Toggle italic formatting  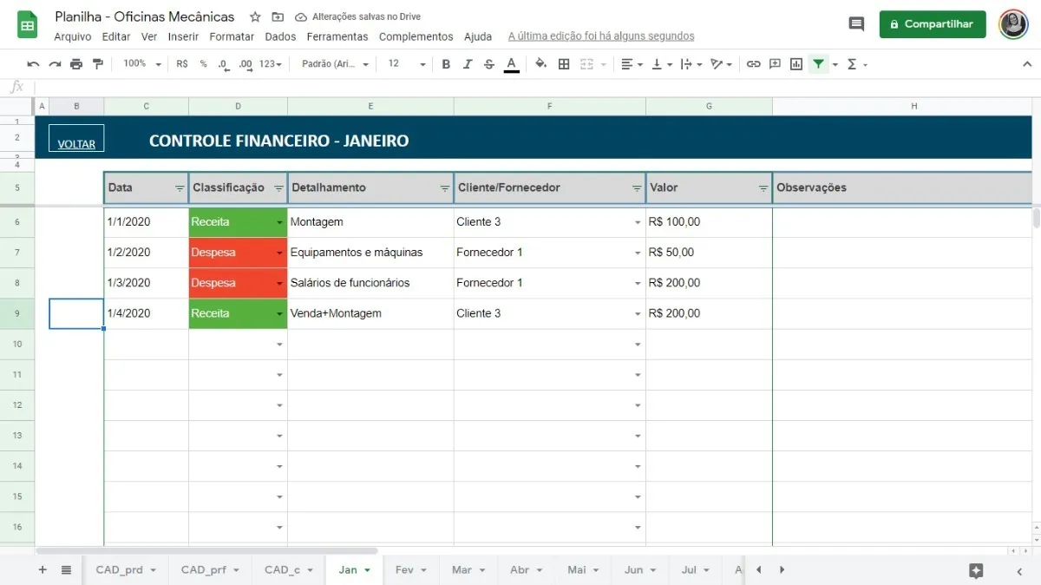pos(468,64)
